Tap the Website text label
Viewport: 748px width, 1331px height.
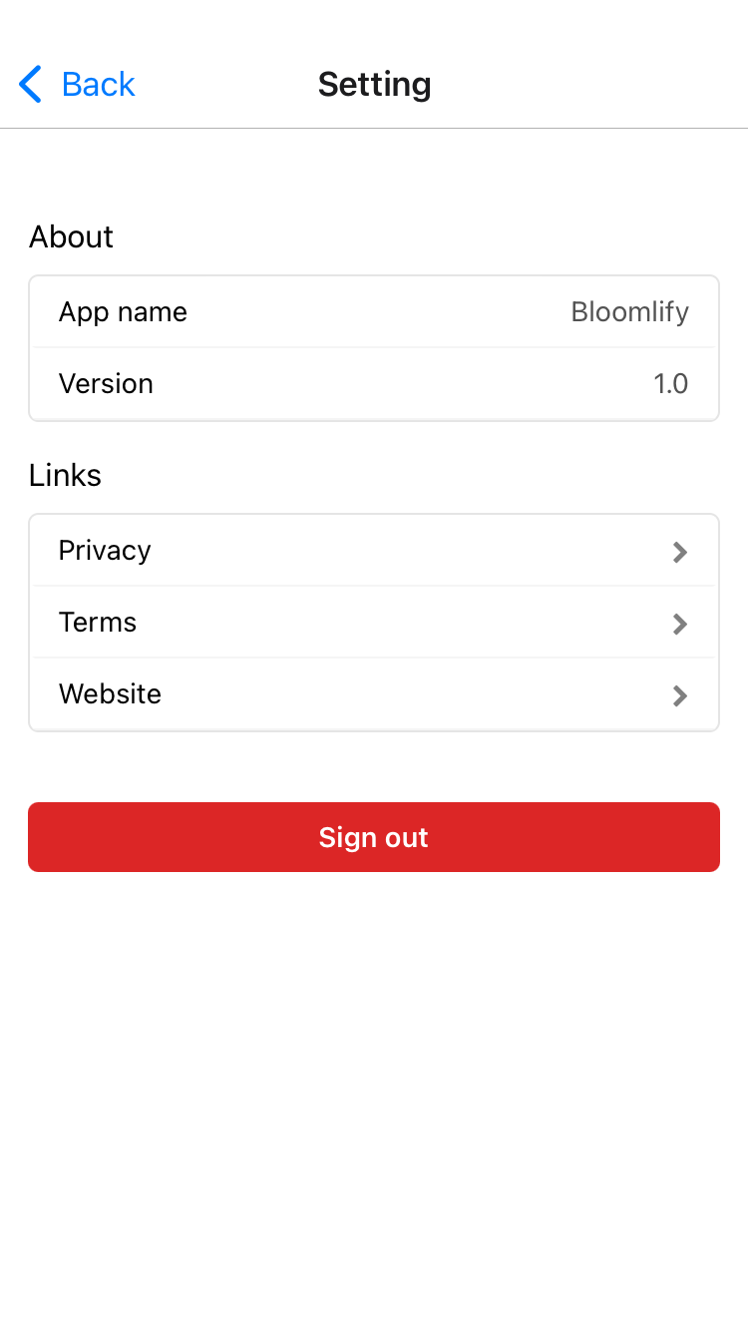pos(110,694)
